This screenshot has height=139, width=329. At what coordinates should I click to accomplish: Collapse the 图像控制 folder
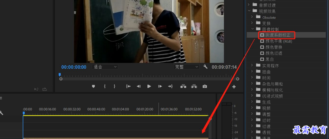[x=252, y=29]
